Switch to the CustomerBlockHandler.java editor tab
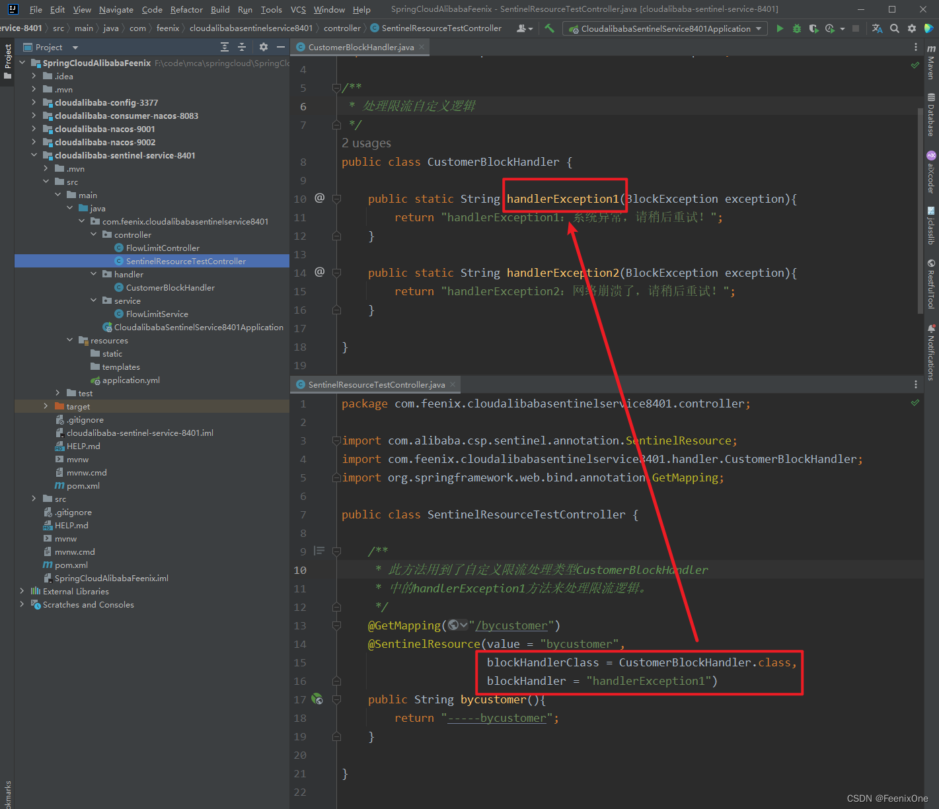Image resolution: width=939 pixels, height=809 pixels. [361, 47]
